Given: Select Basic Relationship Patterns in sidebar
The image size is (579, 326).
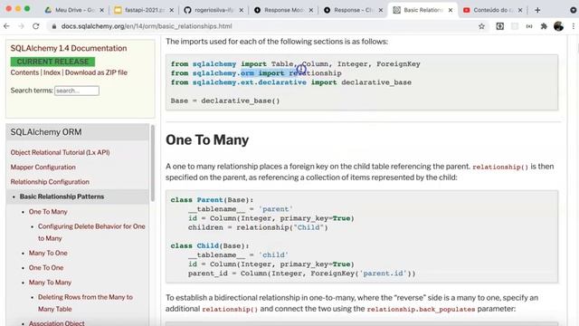Looking at the screenshot, I should 62,197.
